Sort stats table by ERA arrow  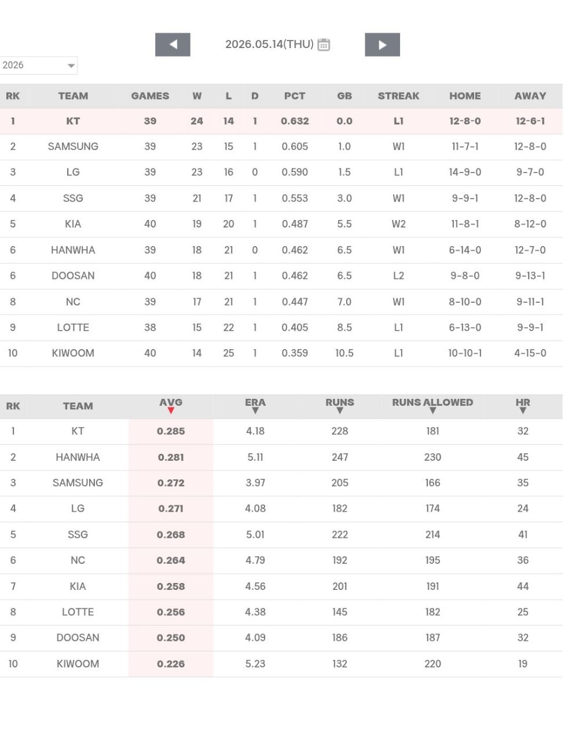click(x=255, y=410)
